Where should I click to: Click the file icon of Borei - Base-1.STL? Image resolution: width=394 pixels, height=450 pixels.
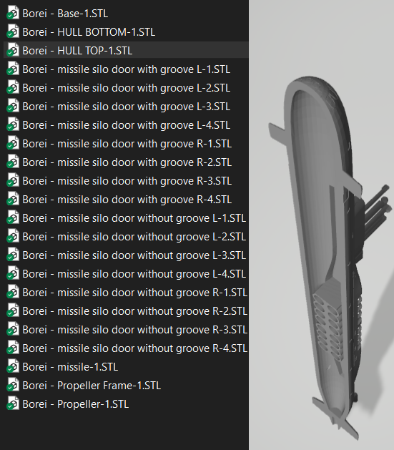[x=13, y=13]
